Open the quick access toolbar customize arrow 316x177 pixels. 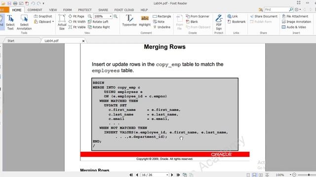coord(43,3)
